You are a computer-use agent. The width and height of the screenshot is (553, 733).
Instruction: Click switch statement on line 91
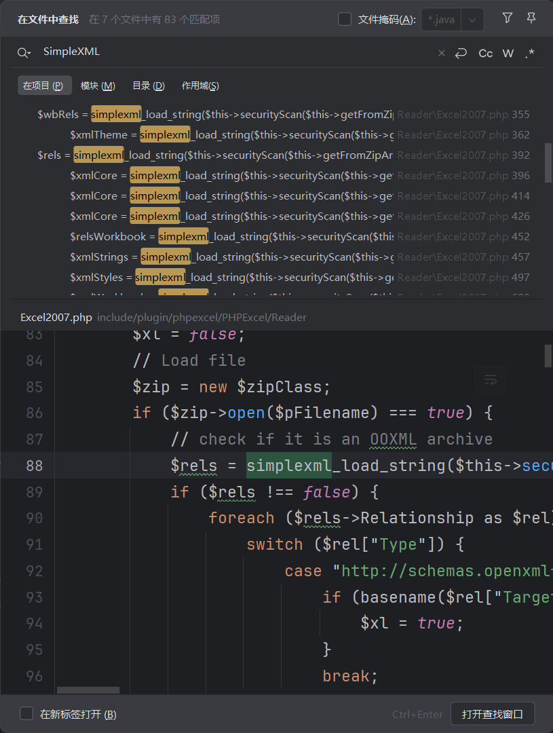point(275,544)
